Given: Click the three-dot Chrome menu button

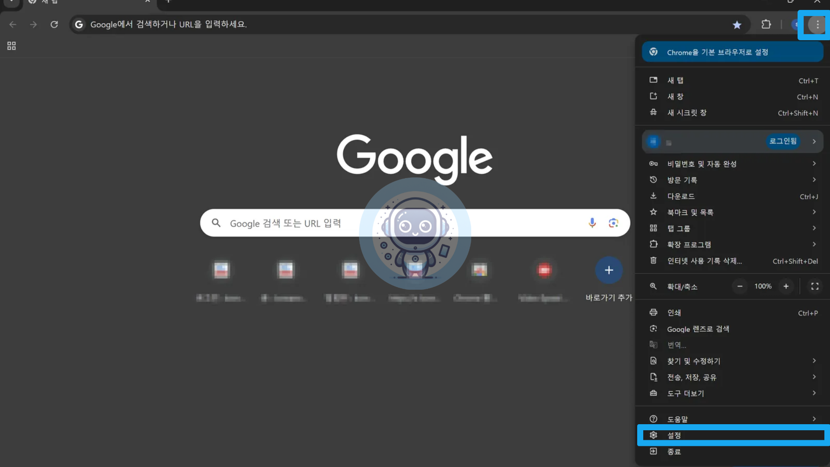Looking at the screenshot, I should point(817,25).
